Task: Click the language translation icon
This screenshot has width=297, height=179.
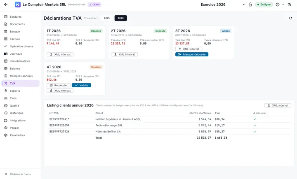Action: (x=290, y=5)
